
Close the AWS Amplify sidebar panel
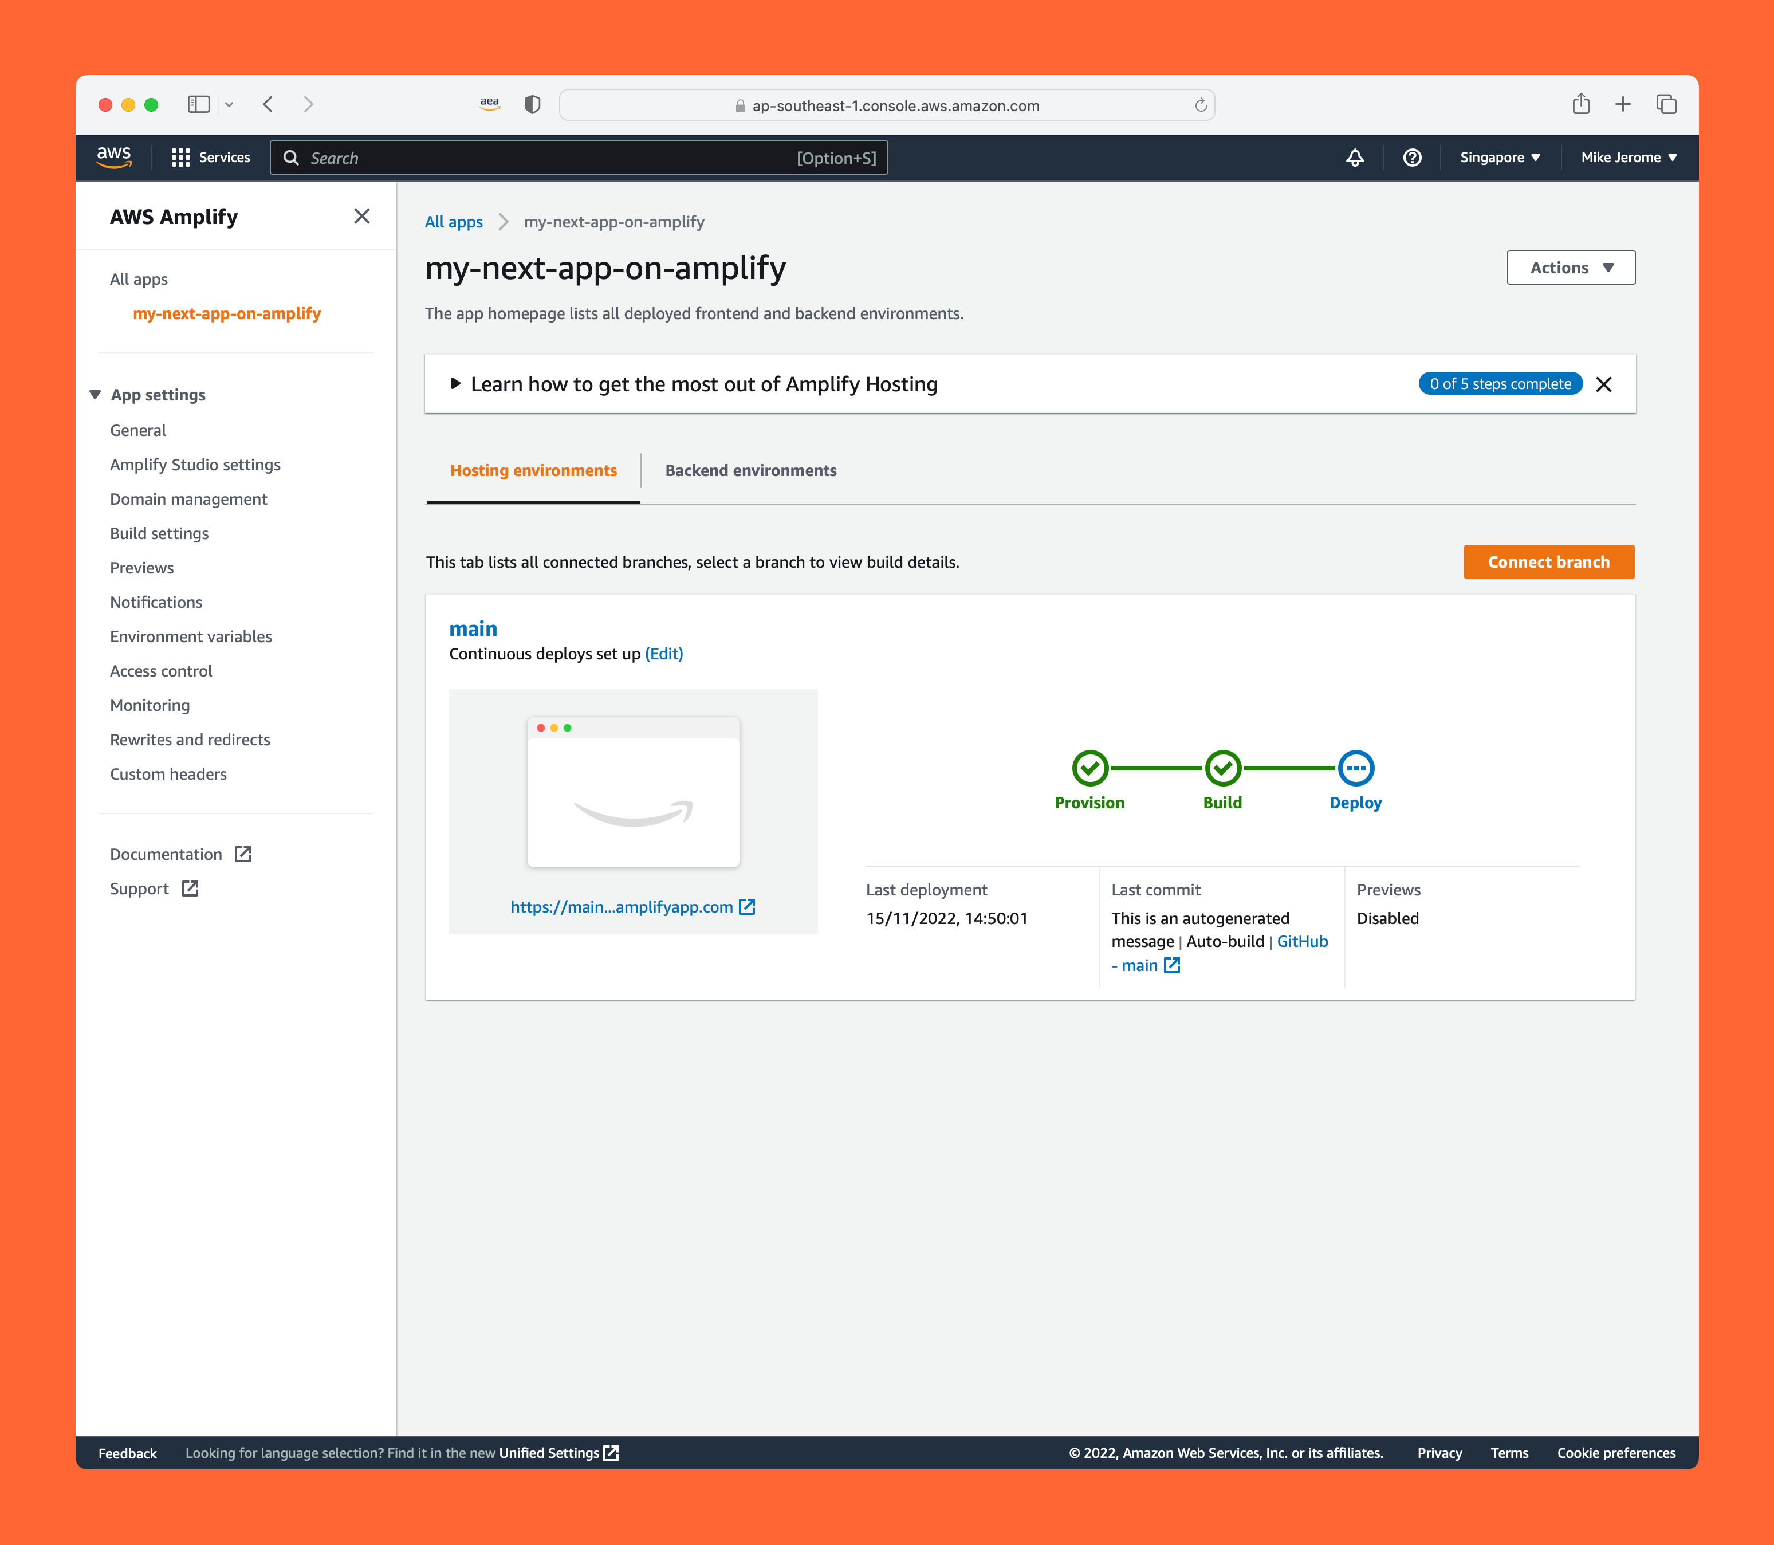point(361,217)
